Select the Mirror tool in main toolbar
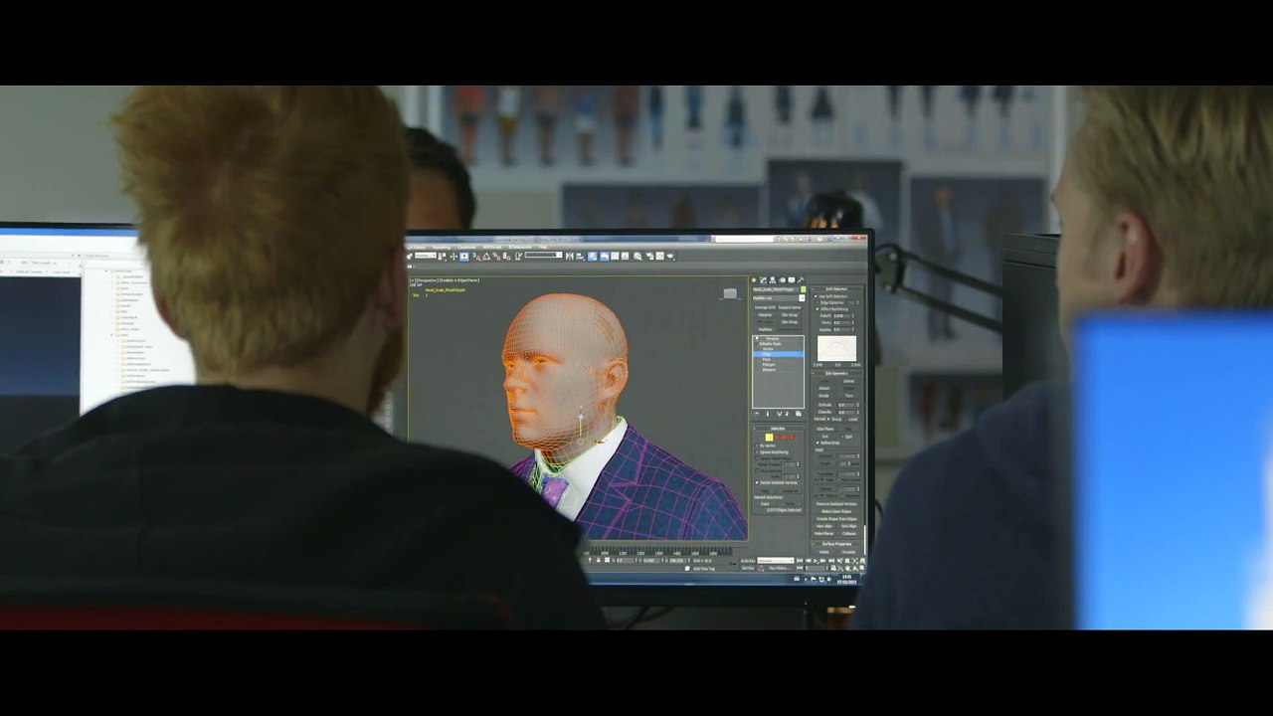Screen dimensions: 1273x716 pyautogui.click(x=569, y=257)
